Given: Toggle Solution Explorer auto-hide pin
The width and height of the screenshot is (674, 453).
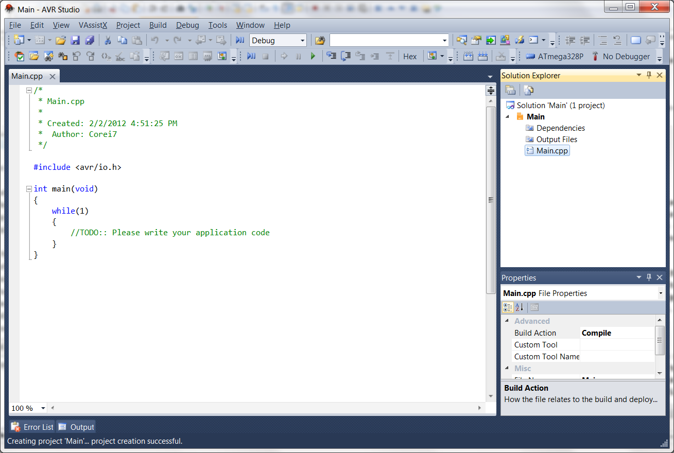Looking at the screenshot, I should [649, 75].
